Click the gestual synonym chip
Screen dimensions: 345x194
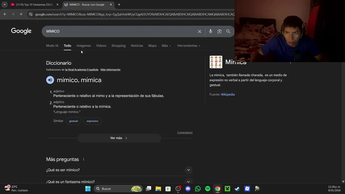[73, 121]
